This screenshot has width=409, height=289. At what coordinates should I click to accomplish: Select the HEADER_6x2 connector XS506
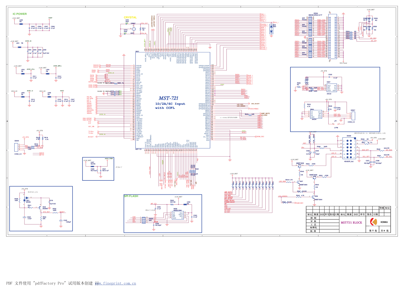349,149
